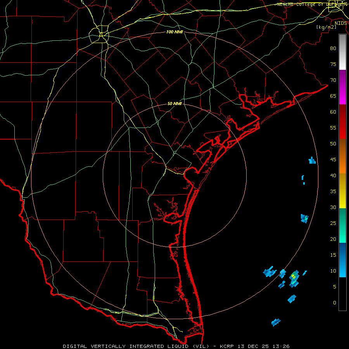
Task: Click the 30 value on the color scale
Action: pos(333,207)
